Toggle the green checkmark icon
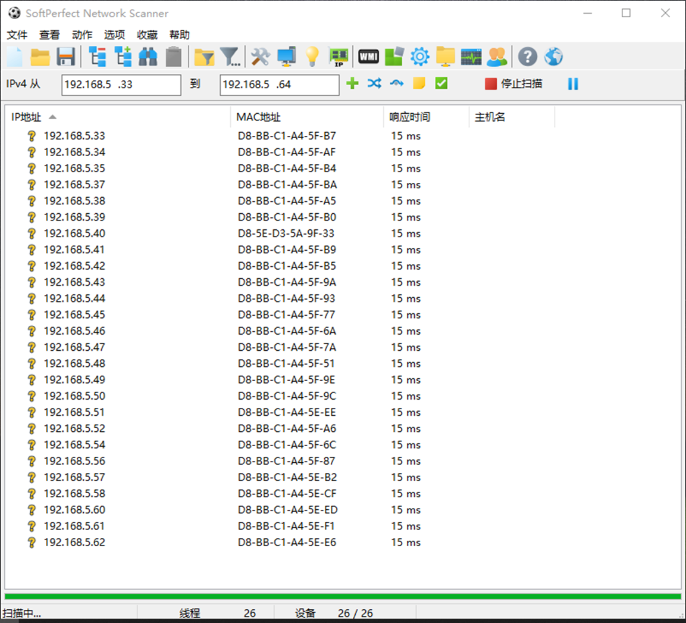Image resolution: width=686 pixels, height=623 pixels. tap(441, 83)
